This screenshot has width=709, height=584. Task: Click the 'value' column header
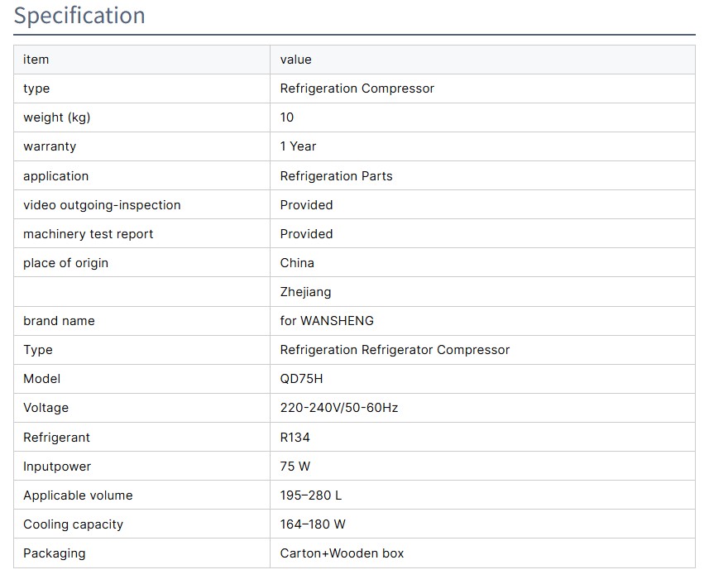[x=296, y=60]
